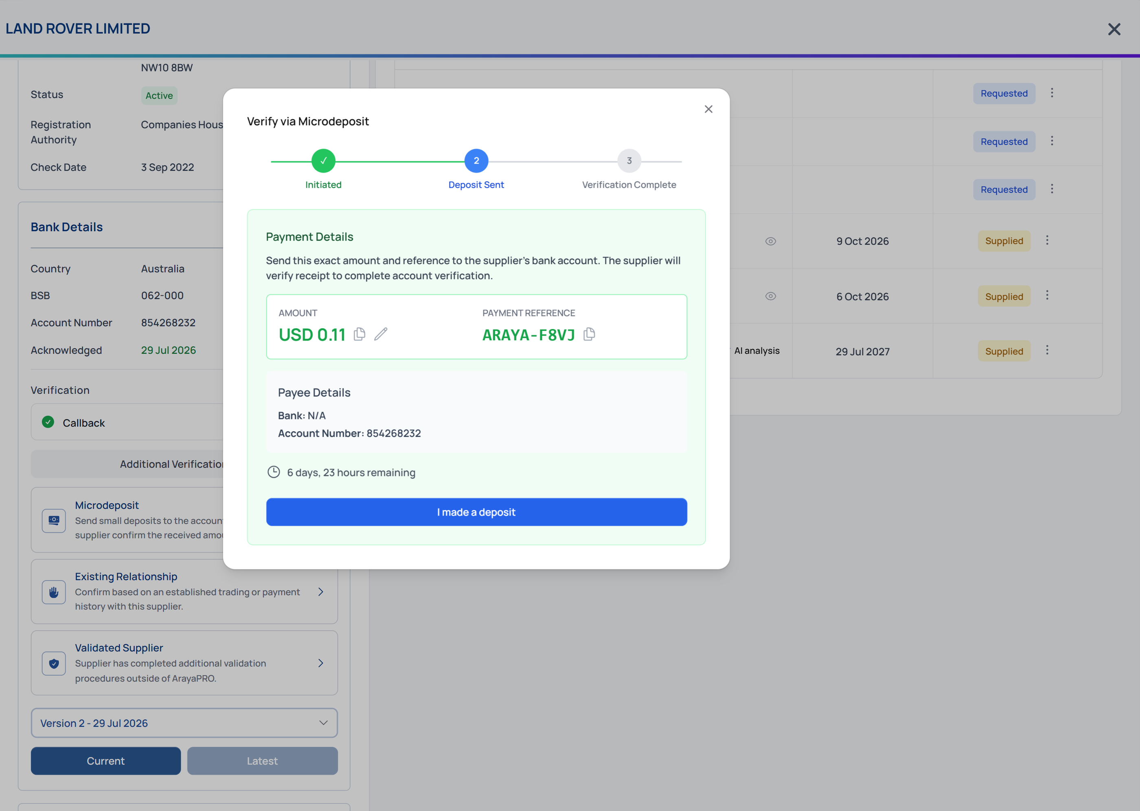
Task: Click the 3 Sep 2022 check date
Action: click(x=167, y=167)
